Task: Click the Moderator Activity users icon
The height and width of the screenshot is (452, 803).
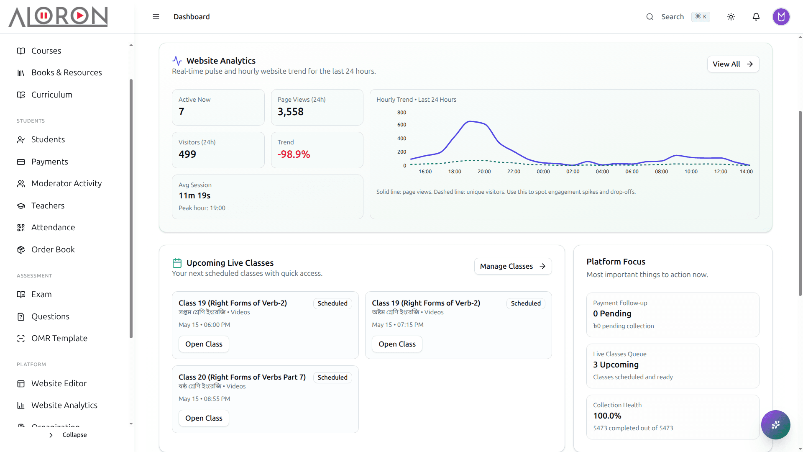Action: 21,183
